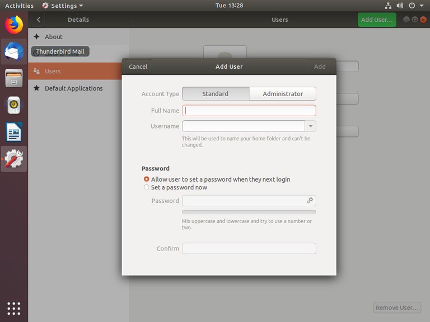Cancel the Add User dialog
The width and height of the screenshot is (430, 322).
138,67
